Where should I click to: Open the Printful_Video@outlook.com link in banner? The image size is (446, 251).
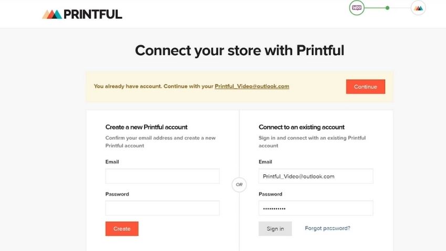coord(252,86)
